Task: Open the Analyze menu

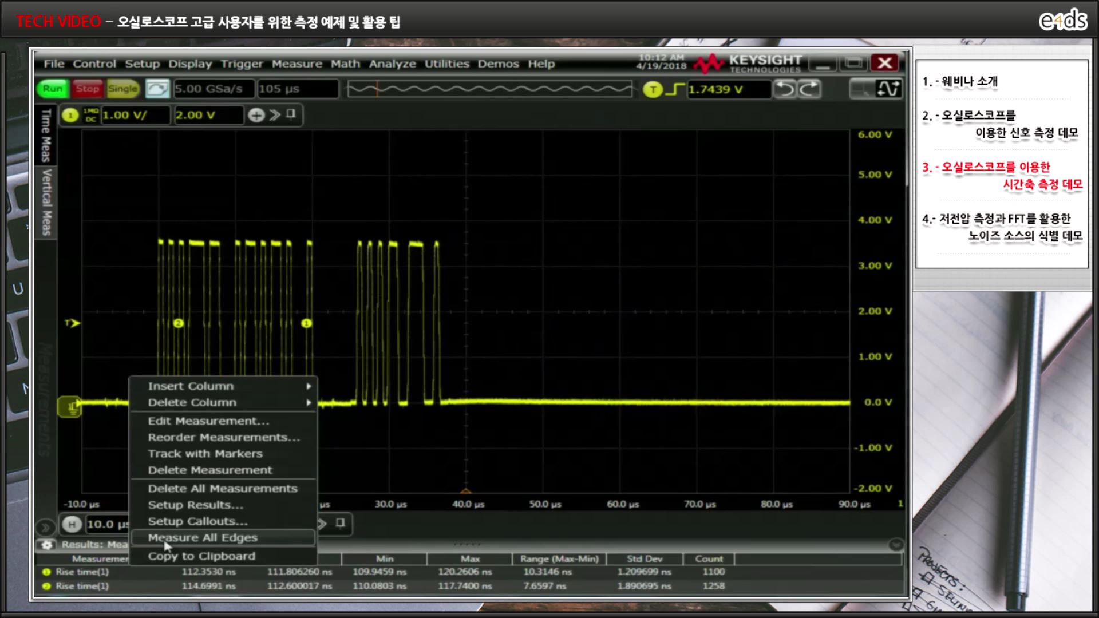Action: click(x=392, y=64)
